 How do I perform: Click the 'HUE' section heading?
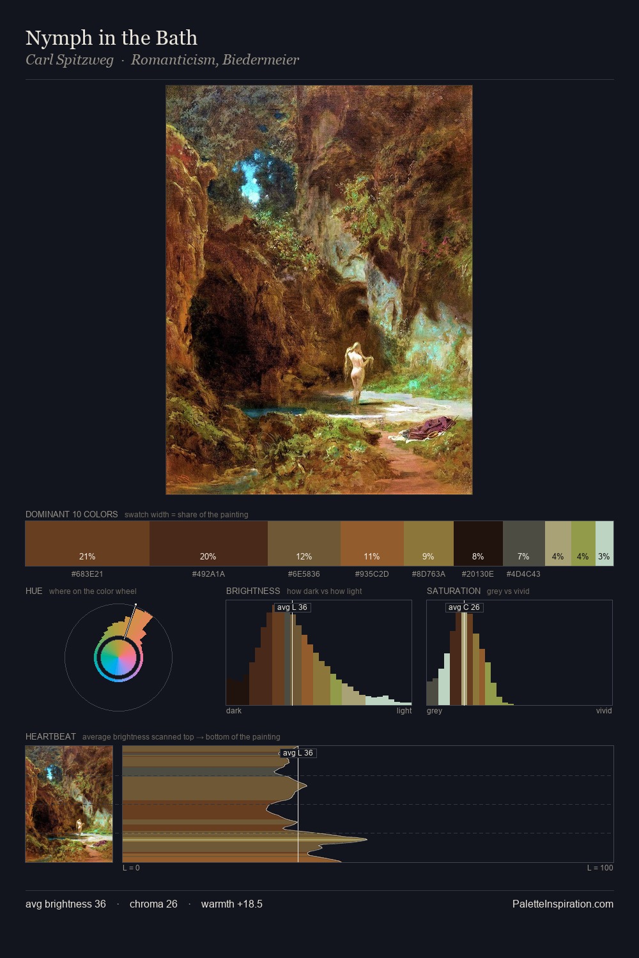point(34,591)
